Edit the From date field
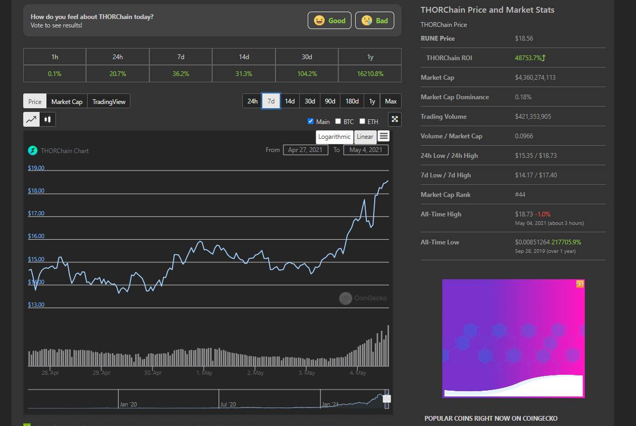Viewport: 636px width, 426px height. pos(306,150)
